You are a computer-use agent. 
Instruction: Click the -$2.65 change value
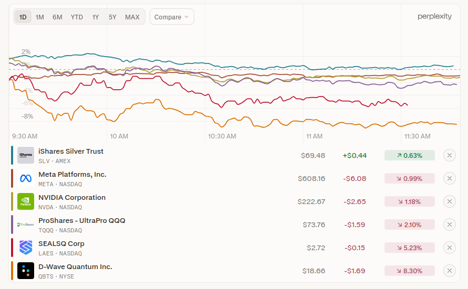pyautogui.click(x=355, y=202)
